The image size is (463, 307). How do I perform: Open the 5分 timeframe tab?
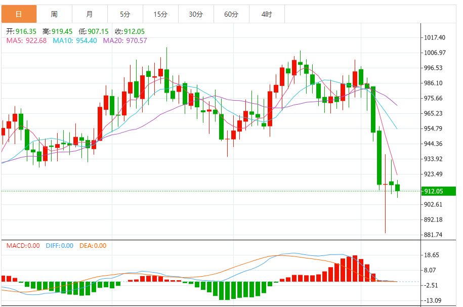pos(125,14)
